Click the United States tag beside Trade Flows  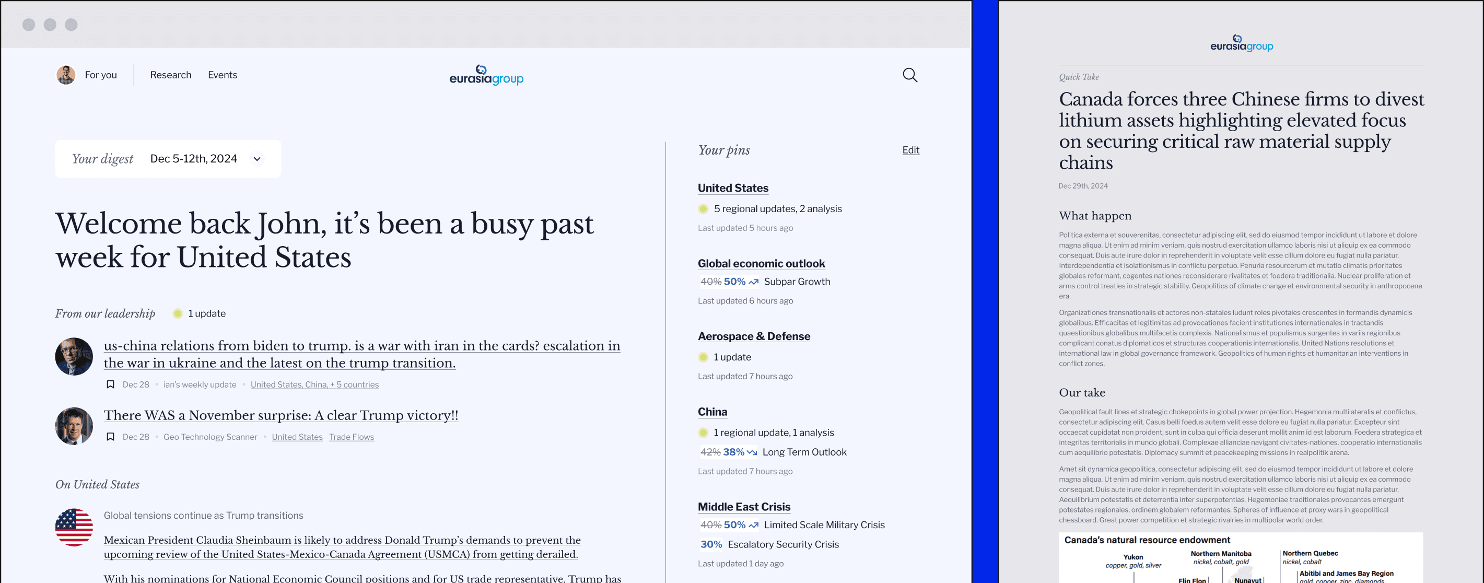tap(297, 437)
